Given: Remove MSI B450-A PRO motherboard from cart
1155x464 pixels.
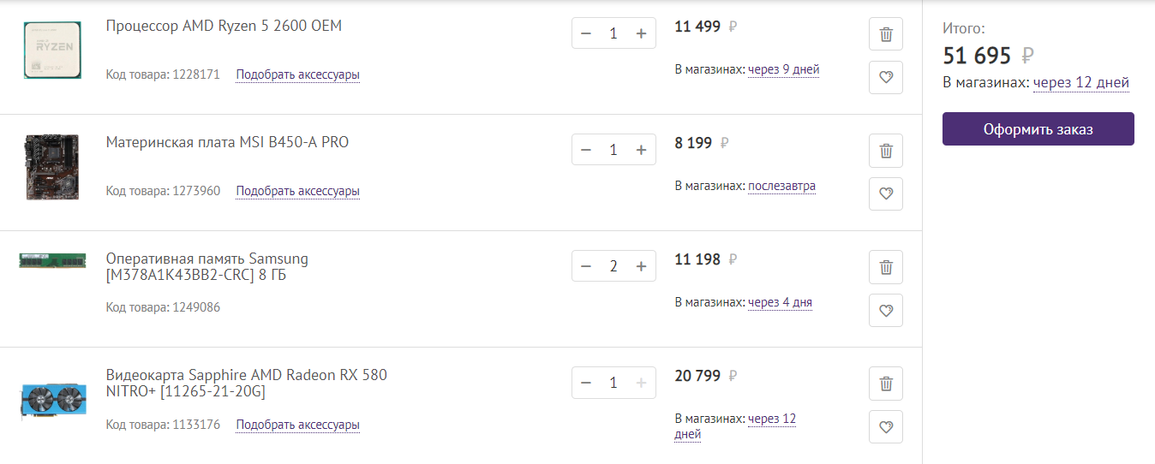Looking at the screenshot, I should [x=886, y=152].
